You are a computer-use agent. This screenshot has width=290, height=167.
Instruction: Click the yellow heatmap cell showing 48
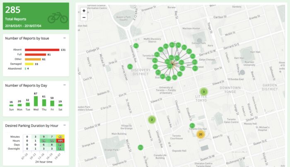(x=60, y=136)
